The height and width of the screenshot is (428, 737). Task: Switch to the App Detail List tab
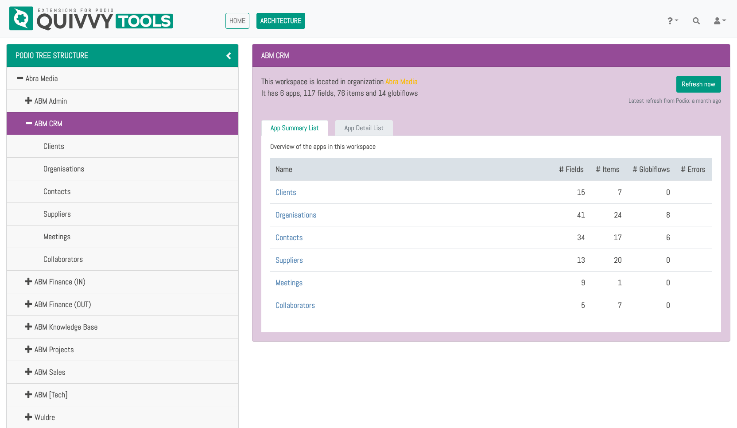pyautogui.click(x=364, y=128)
